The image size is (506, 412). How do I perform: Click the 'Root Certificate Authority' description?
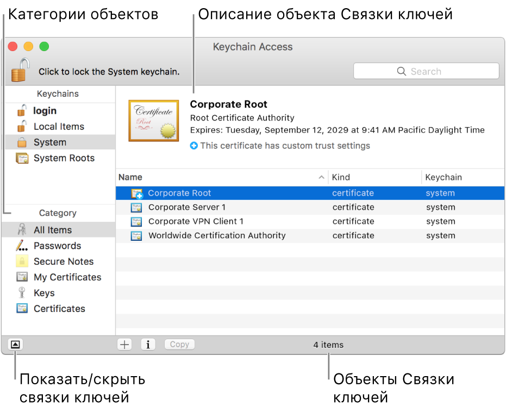click(242, 118)
